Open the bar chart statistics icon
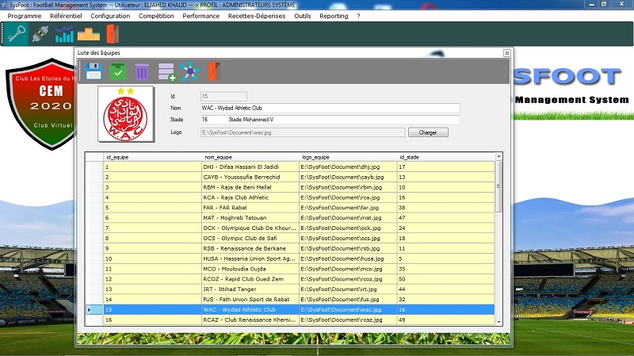 pos(64,33)
